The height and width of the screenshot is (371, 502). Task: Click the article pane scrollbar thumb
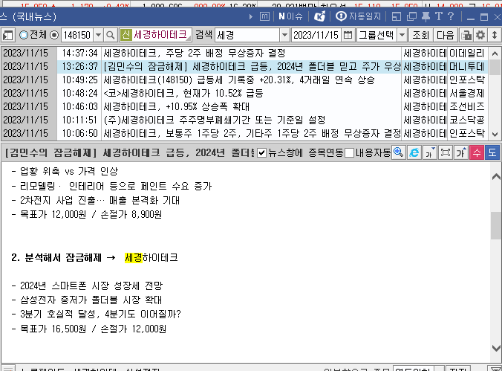(496, 225)
